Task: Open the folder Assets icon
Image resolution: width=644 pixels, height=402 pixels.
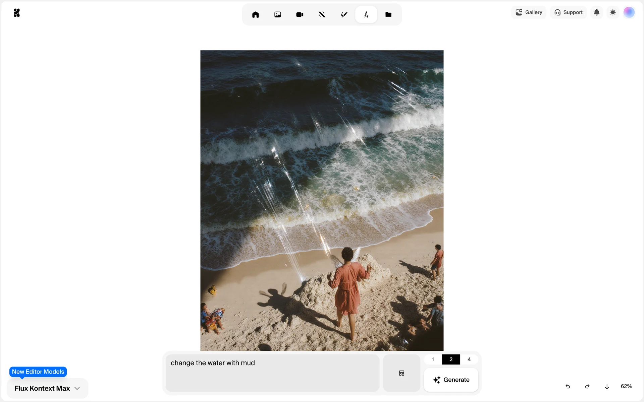Action: click(388, 14)
